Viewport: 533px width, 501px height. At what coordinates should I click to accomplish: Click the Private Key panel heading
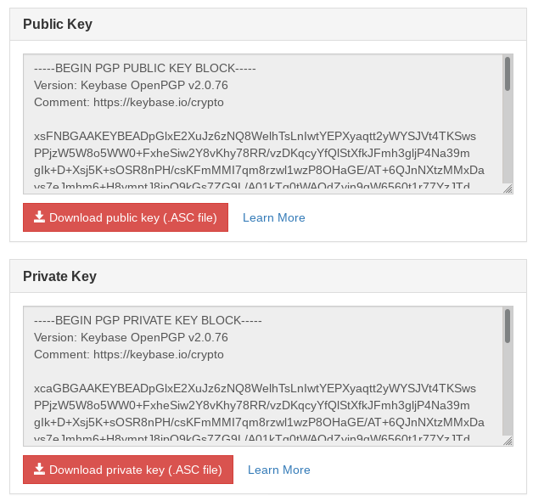point(59,276)
